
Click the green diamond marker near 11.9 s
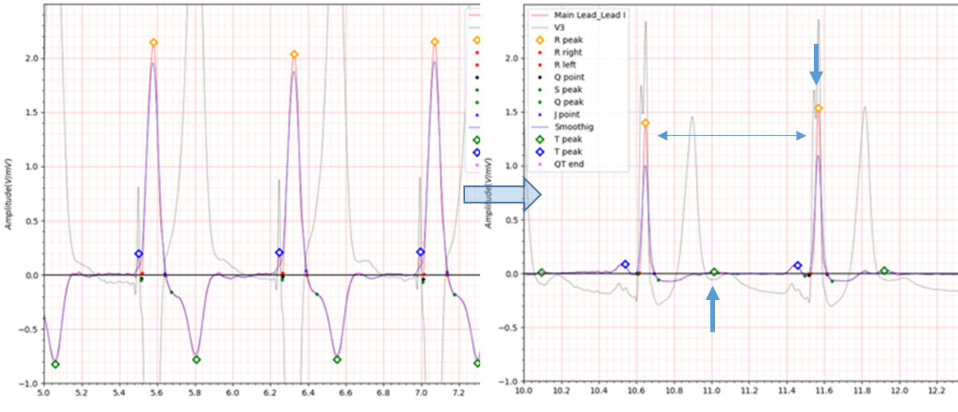pyautogui.click(x=884, y=271)
